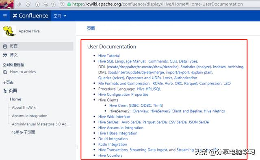Open Hive Web Interface link
This screenshot has height=160, width=260.
click(x=114, y=117)
